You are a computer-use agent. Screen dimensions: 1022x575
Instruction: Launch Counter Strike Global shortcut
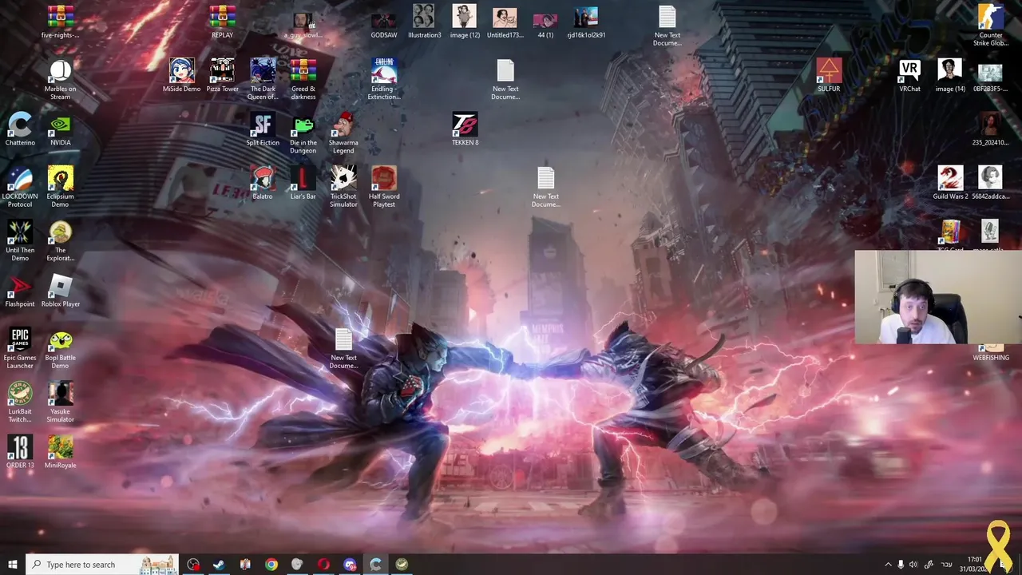coord(991,25)
